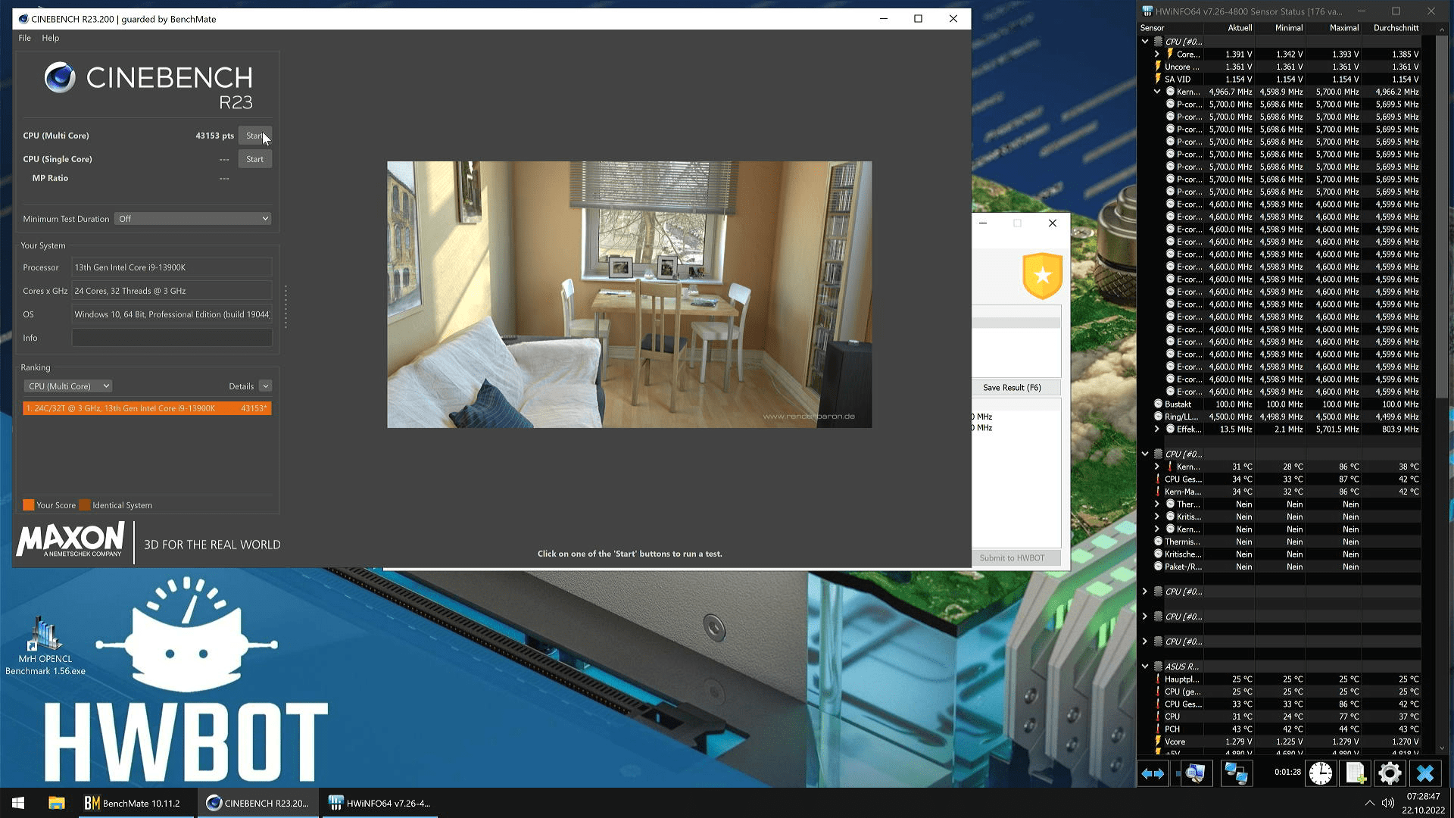
Task: Click the vertical dotted panel handle beside system info
Action: point(285,307)
